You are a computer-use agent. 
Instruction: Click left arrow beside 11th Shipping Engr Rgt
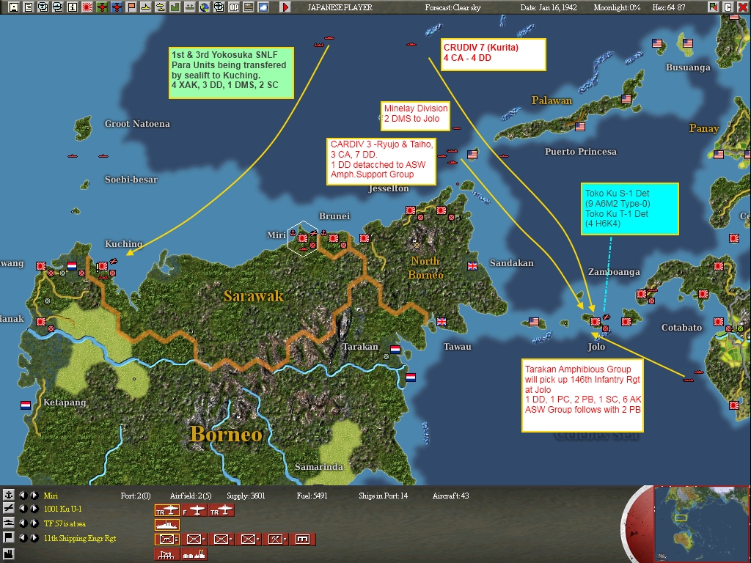23,537
